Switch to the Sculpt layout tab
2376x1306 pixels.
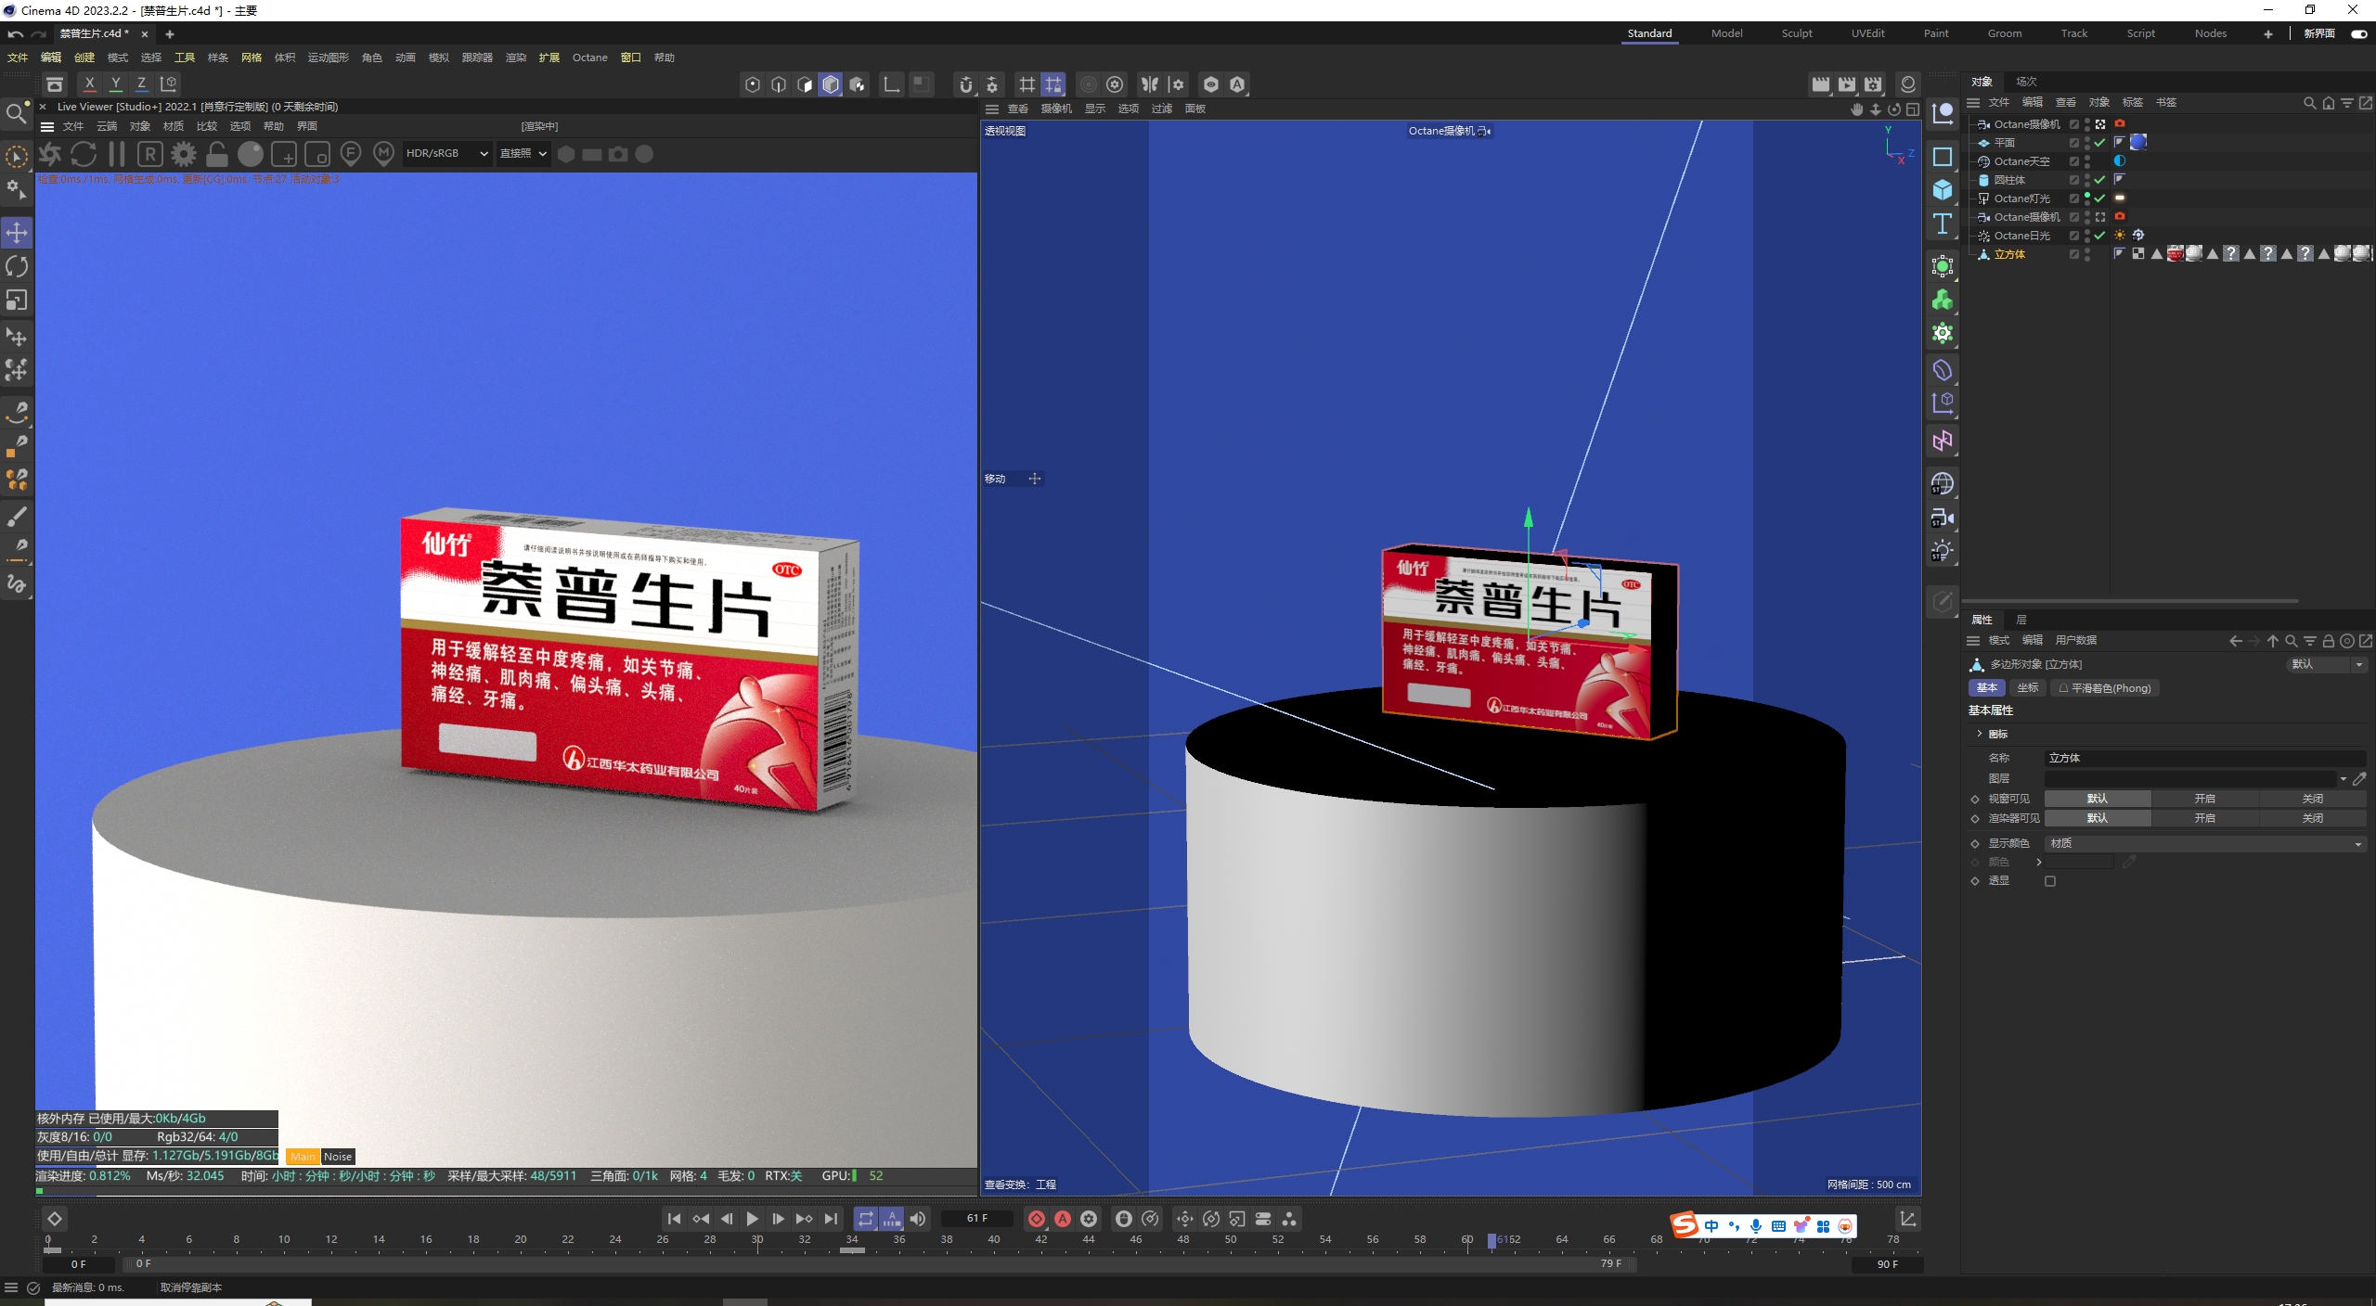[x=1796, y=33]
